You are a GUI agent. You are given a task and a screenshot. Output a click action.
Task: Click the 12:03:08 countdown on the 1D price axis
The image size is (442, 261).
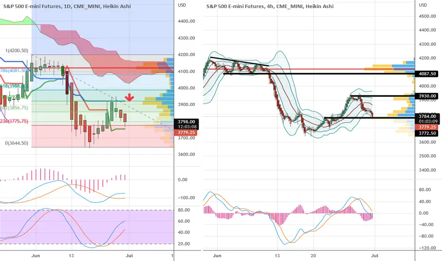pos(187,127)
